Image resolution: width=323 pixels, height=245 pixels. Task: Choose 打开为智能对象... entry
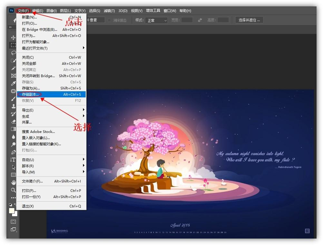click(51, 42)
